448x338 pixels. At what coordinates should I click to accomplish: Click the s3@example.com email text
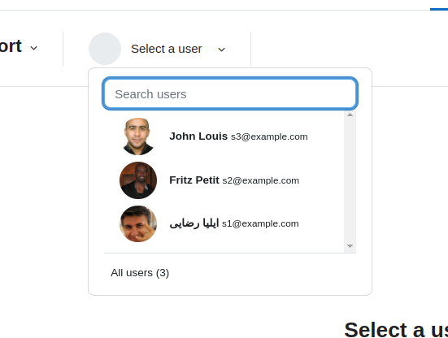click(x=269, y=136)
